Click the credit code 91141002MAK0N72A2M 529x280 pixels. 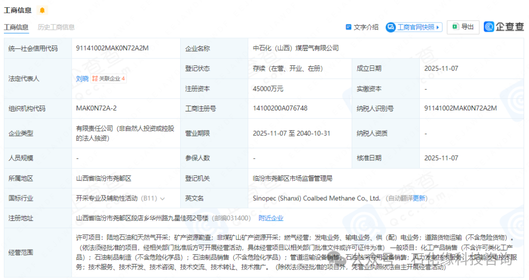click(112, 48)
